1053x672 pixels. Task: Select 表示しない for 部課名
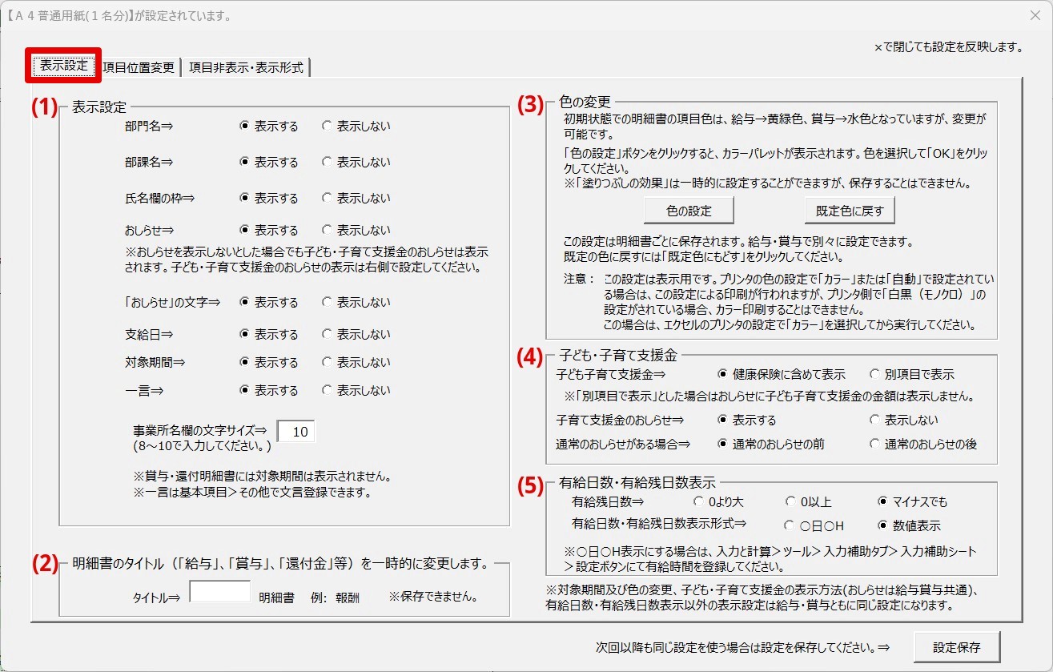point(356,162)
